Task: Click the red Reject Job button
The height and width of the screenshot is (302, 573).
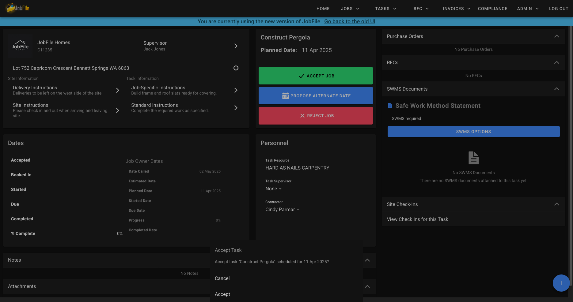Action: [x=316, y=116]
